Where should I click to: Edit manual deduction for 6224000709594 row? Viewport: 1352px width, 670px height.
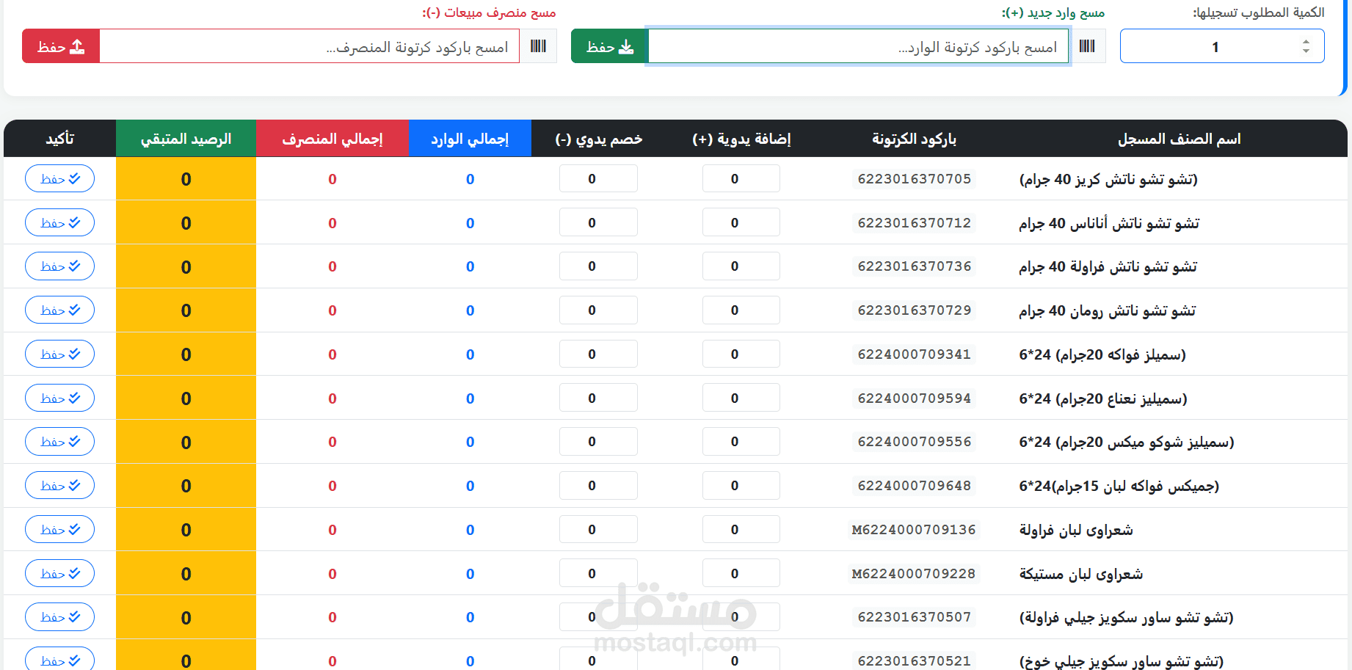tap(598, 398)
